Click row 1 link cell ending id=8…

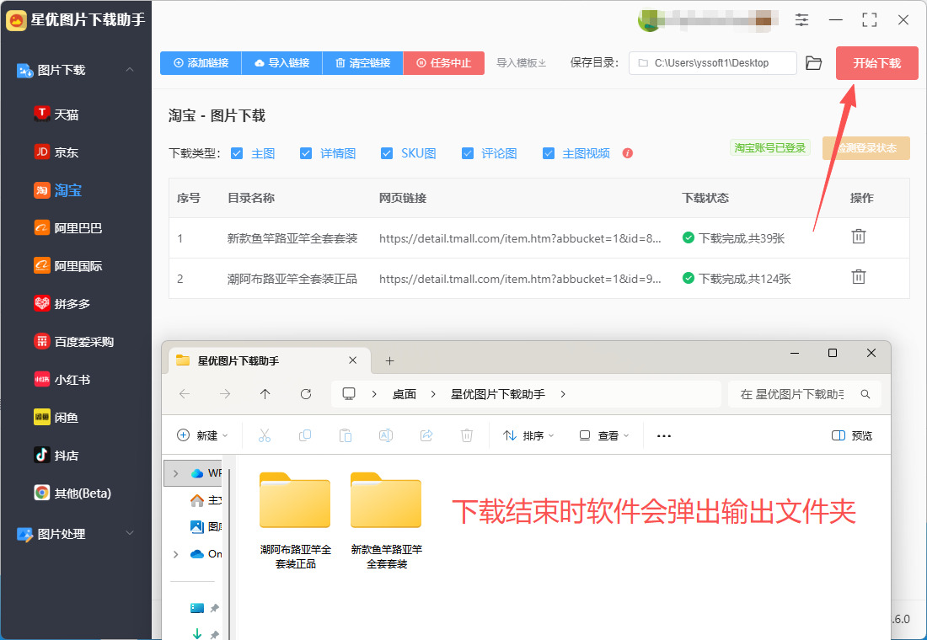click(520, 238)
